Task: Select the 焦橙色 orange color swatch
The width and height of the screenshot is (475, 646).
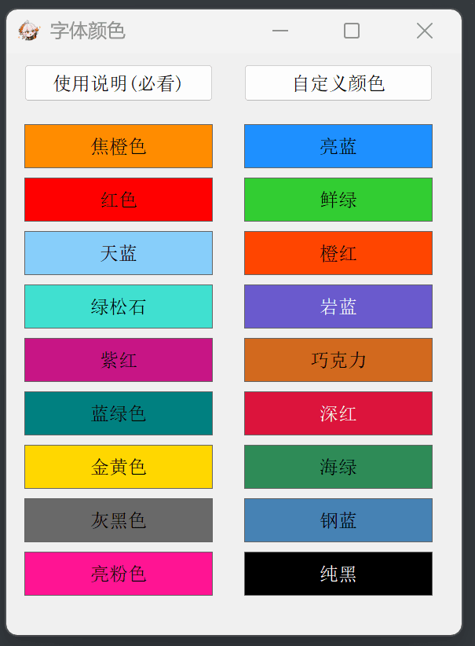Action: 119,146
